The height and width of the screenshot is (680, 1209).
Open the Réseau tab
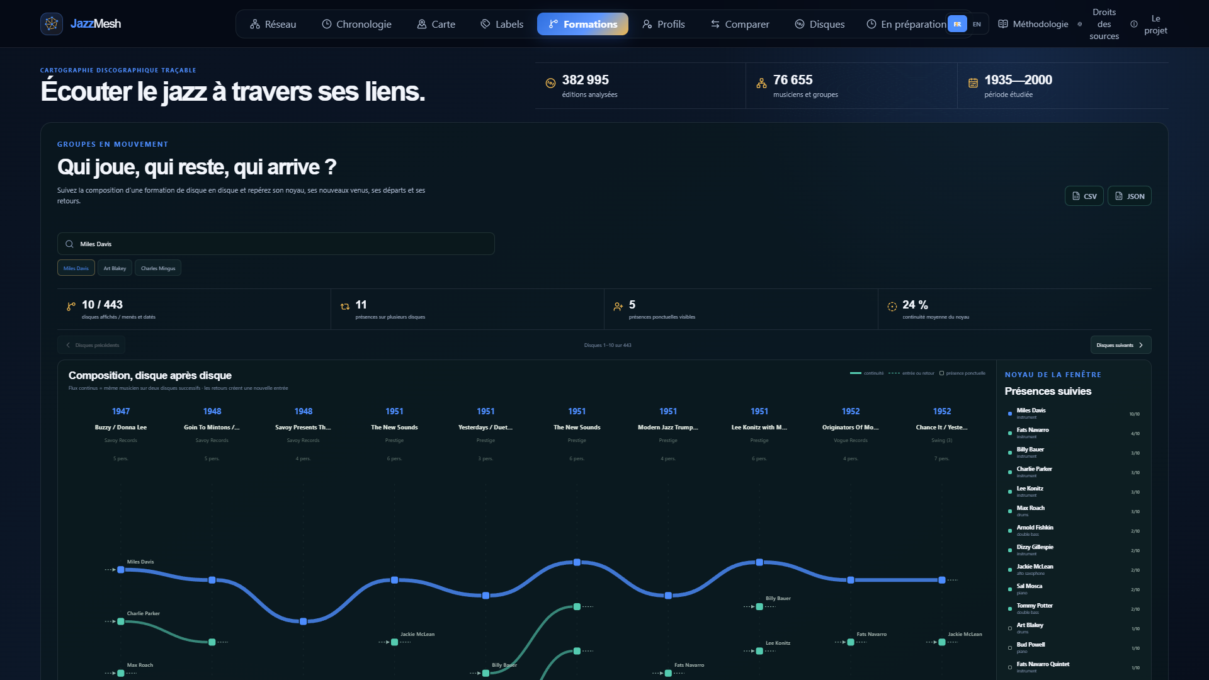[x=273, y=24]
